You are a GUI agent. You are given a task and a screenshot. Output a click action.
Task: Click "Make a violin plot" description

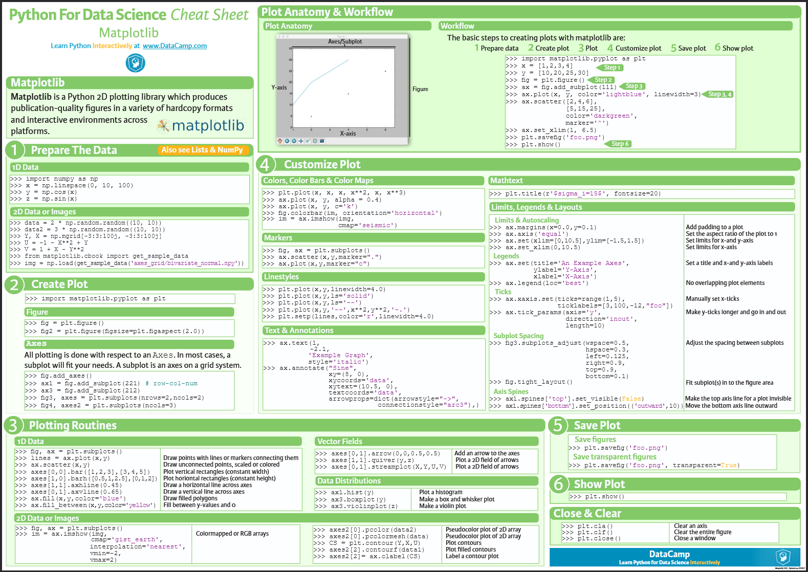(x=443, y=506)
